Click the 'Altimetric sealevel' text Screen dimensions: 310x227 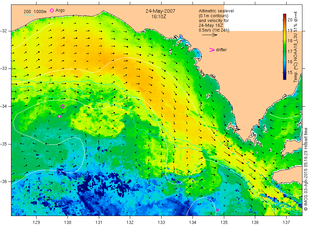pyautogui.click(x=216, y=11)
